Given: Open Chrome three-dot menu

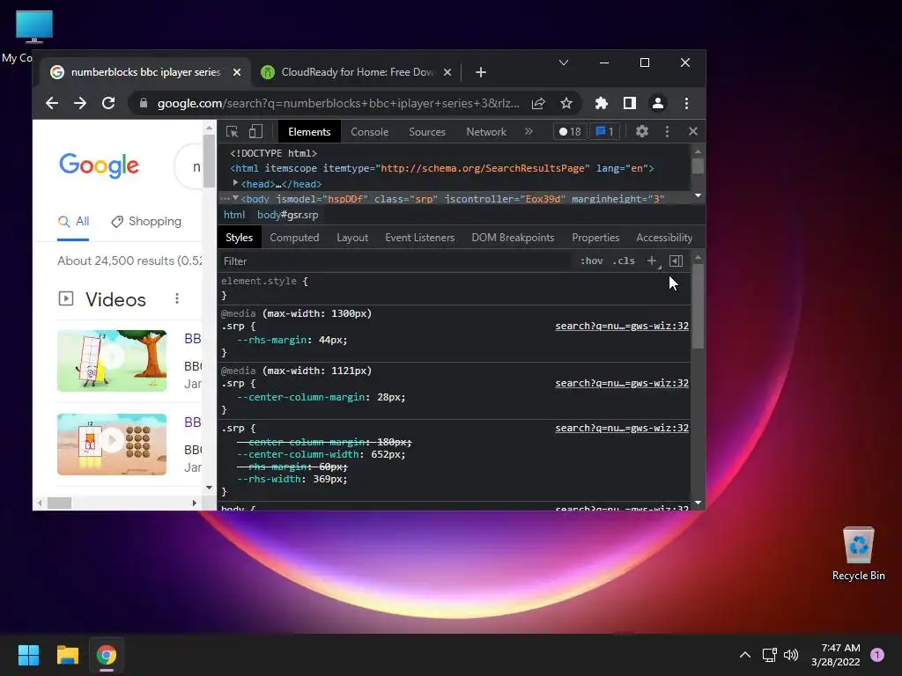Looking at the screenshot, I should pyautogui.click(x=686, y=104).
